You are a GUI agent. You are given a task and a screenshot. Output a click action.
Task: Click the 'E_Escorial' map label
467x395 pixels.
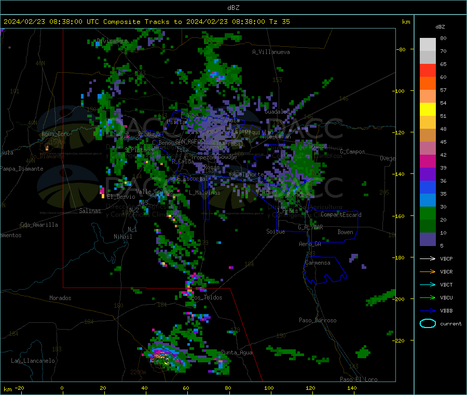[193, 179]
